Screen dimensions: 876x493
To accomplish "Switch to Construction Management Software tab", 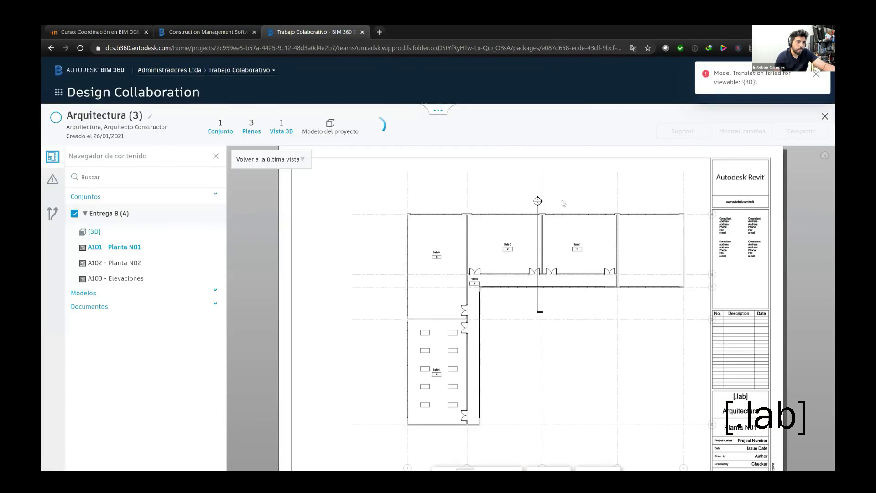I will (x=208, y=32).
